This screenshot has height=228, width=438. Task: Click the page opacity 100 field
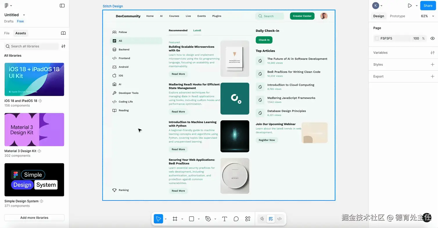[416, 38]
